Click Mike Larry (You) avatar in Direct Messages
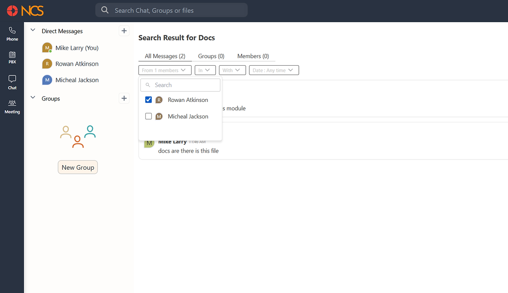Screen dimensions: 508x293 click(47, 48)
